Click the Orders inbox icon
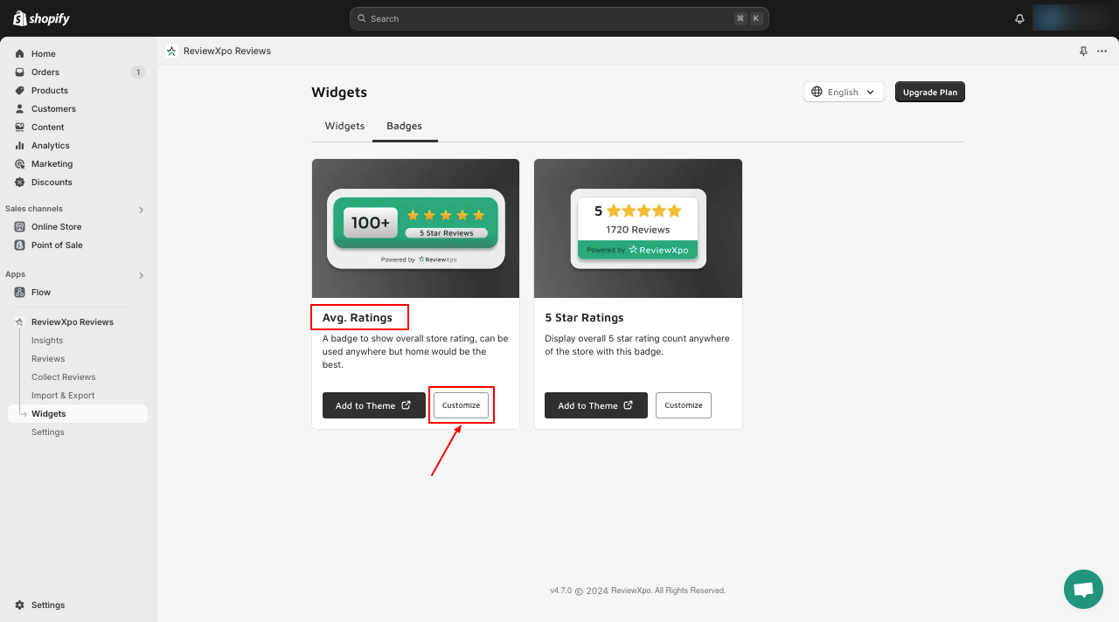 coord(20,73)
